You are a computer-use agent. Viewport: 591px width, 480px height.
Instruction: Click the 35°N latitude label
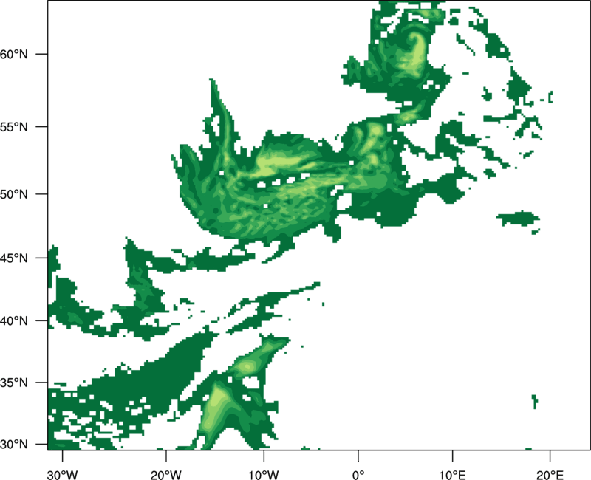click(x=14, y=383)
